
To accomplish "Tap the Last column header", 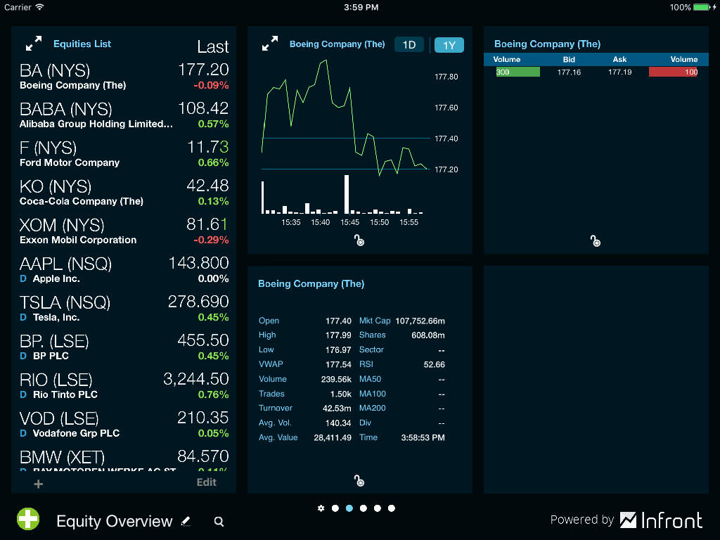I will 212,47.
